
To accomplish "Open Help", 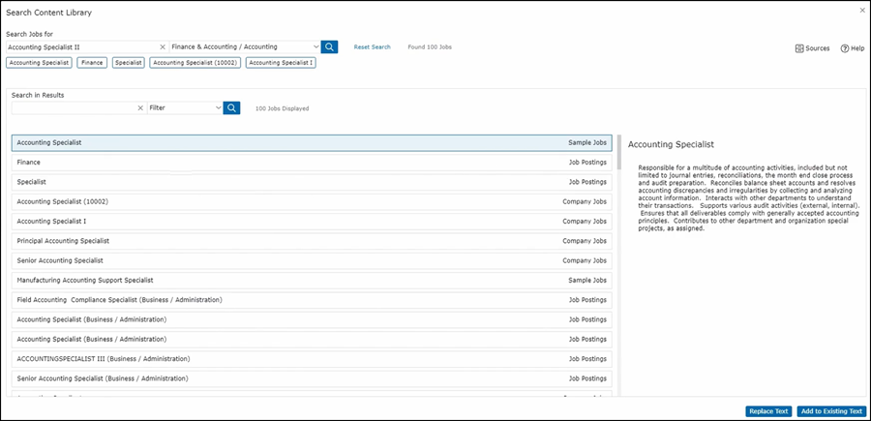I will tap(852, 47).
